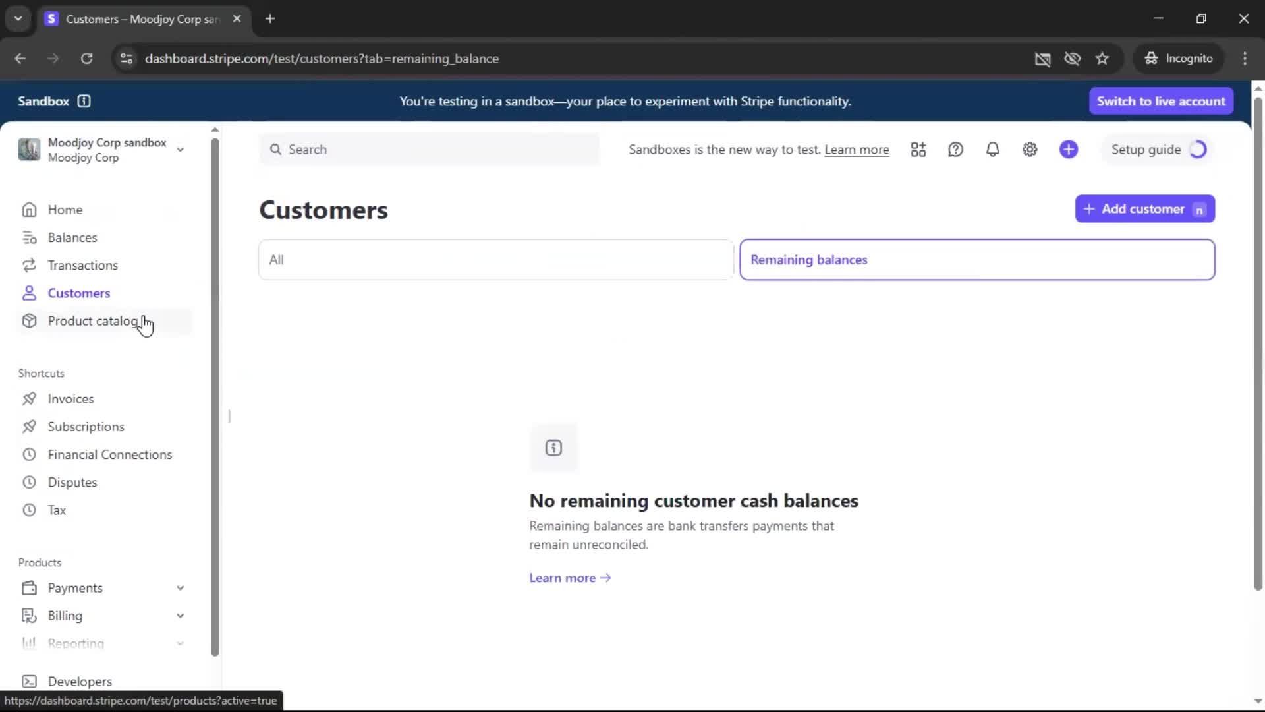Toggle the third-party cookies eye icon

point(1072,59)
